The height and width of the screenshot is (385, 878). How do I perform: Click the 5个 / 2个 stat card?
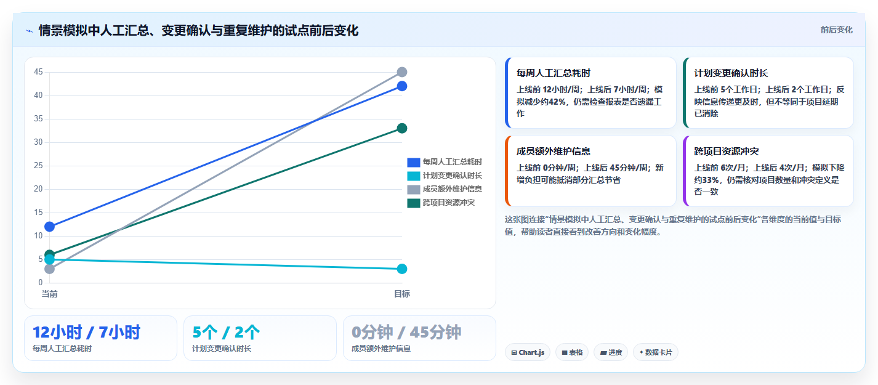(260, 338)
